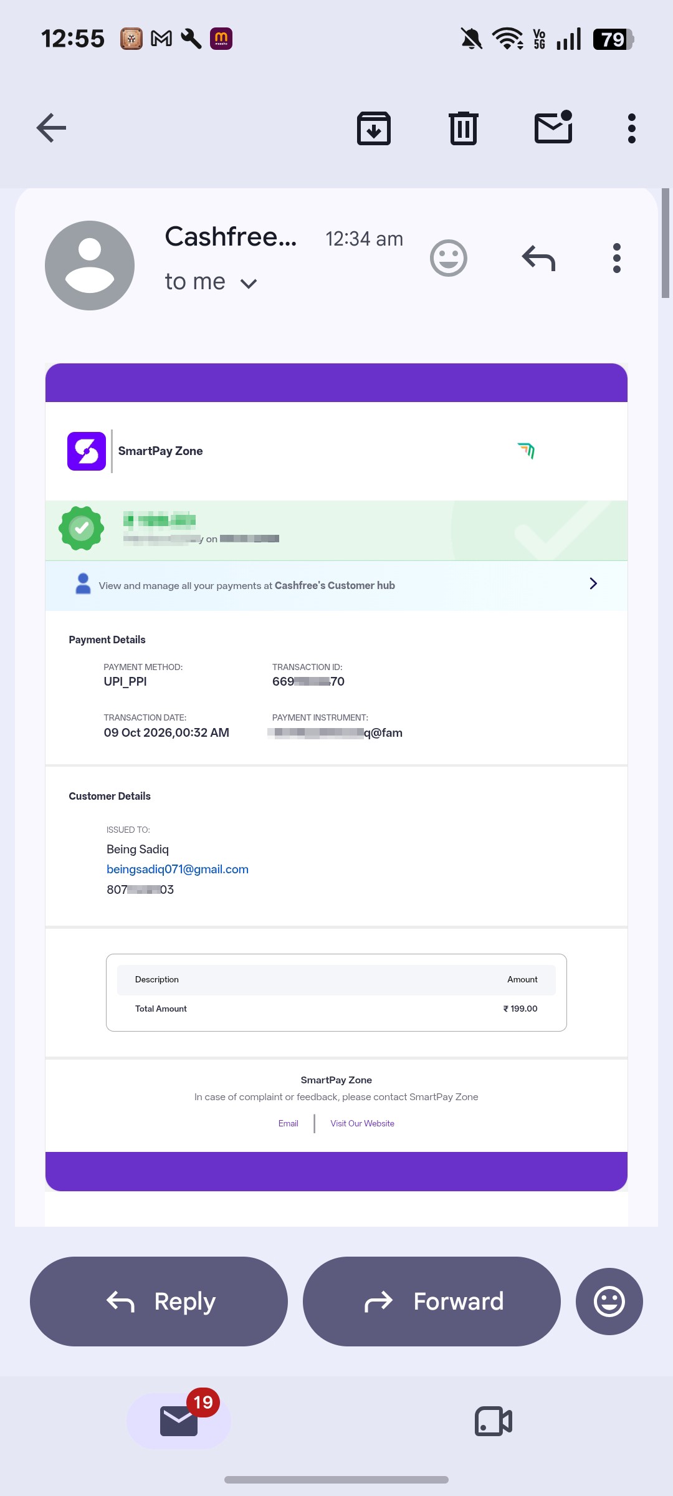Go back using the back arrow
The width and height of the screenshot is (673, 1496).
[51, 128]
